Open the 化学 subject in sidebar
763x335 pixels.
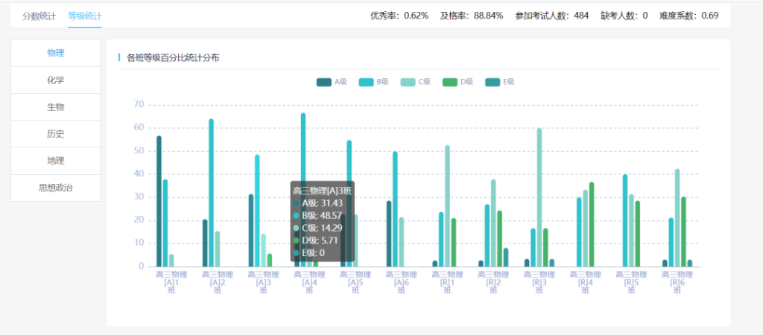point(55,80)
